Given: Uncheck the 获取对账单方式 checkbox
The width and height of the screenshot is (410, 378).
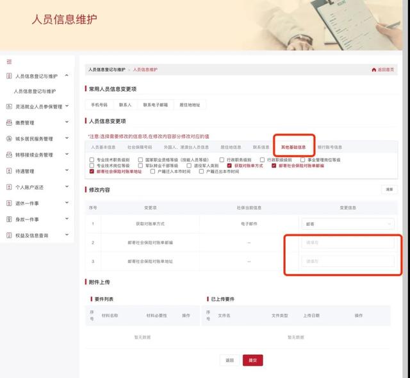Looking at the screenshot, I should [229, 166].
